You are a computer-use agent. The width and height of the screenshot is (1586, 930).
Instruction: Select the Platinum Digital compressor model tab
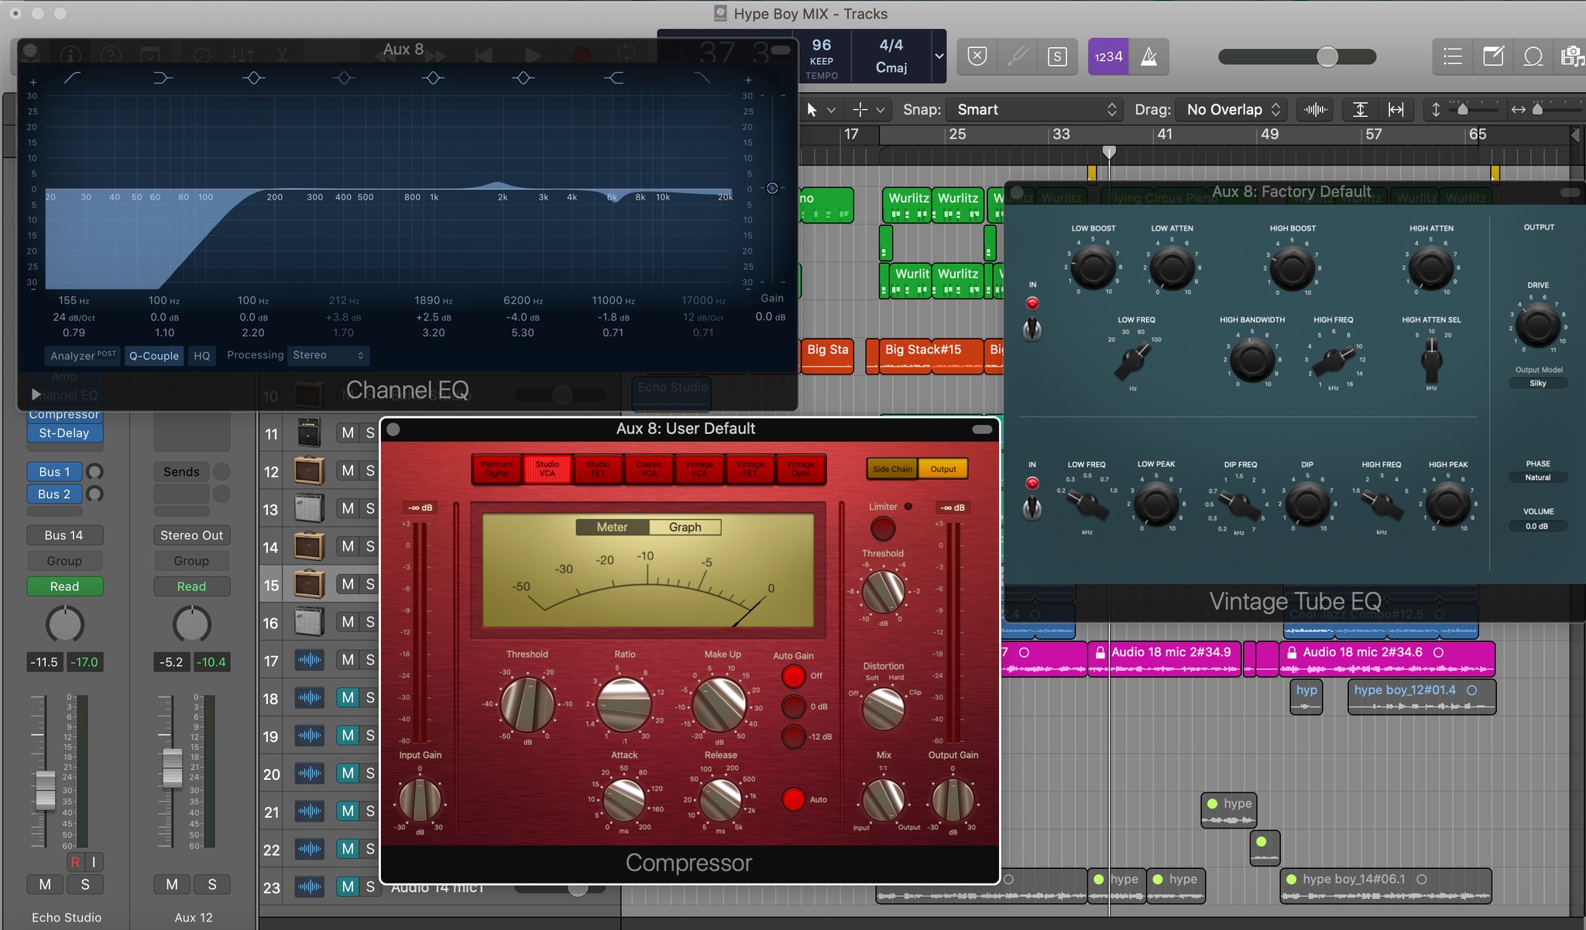point(496,469)
